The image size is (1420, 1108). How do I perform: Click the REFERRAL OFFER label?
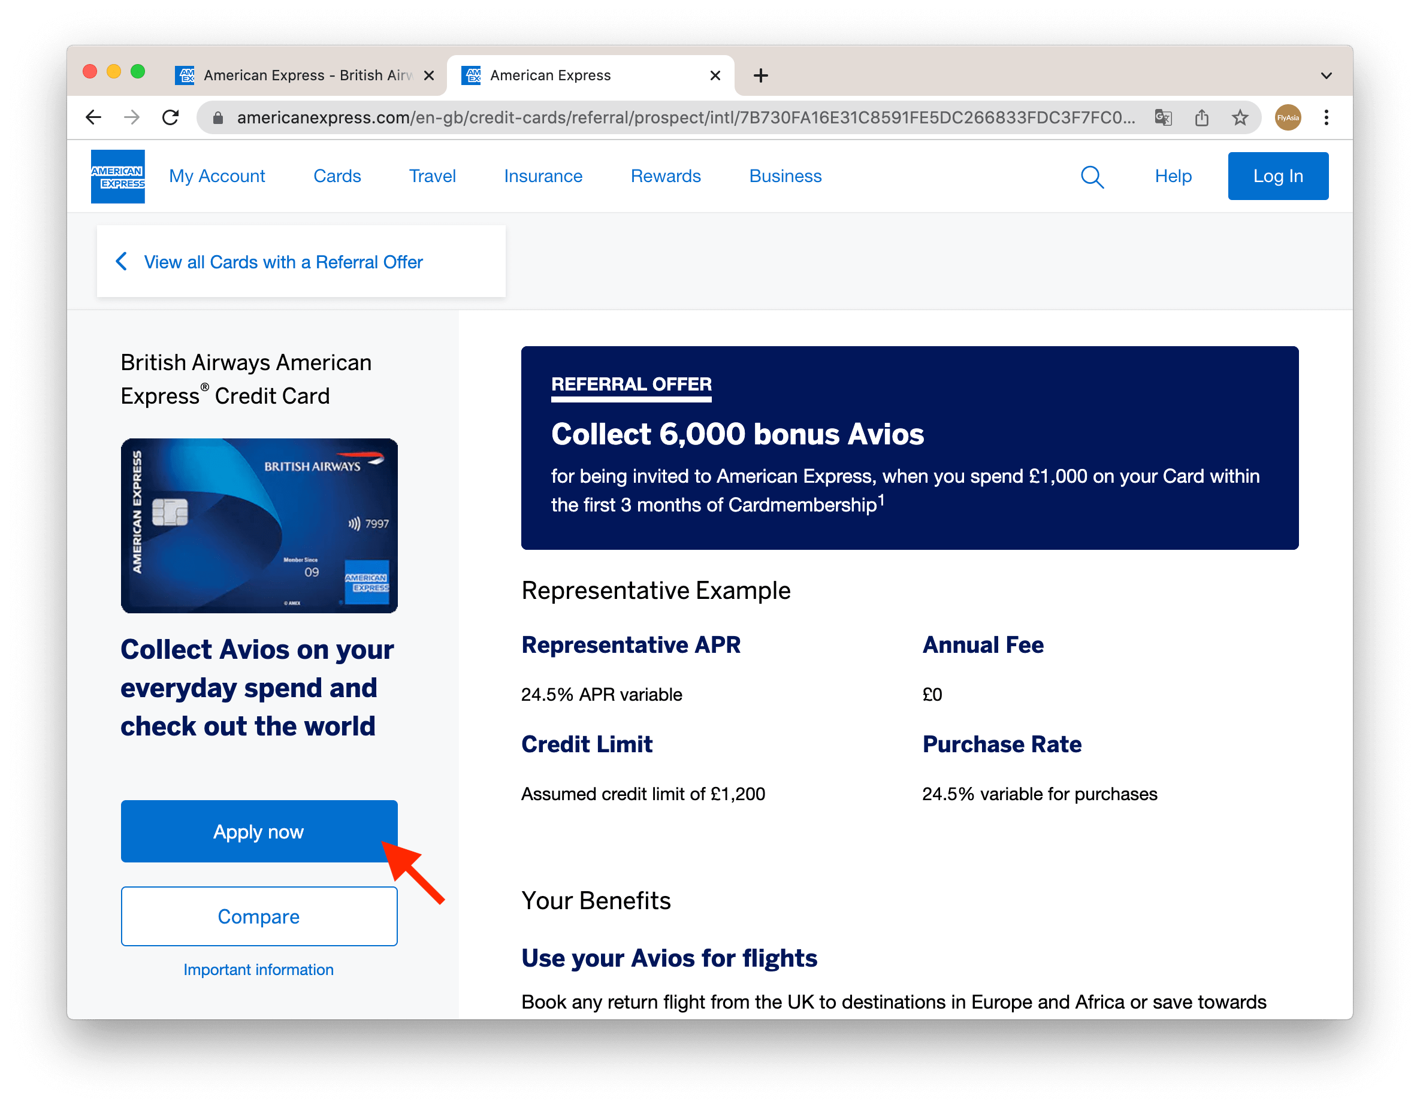(x=632, y=384)
